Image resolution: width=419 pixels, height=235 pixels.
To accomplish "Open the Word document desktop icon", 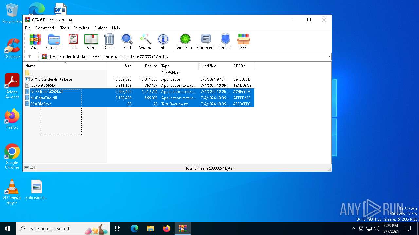I will [x=60, y=9].
